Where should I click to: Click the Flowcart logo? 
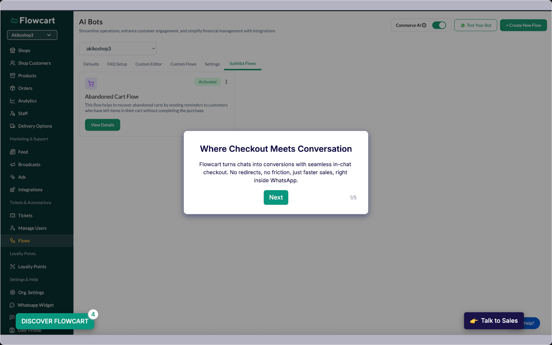point(33,20)
